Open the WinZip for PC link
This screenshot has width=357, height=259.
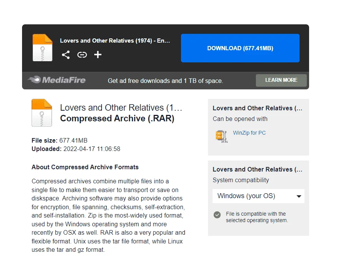pos(249,133)
